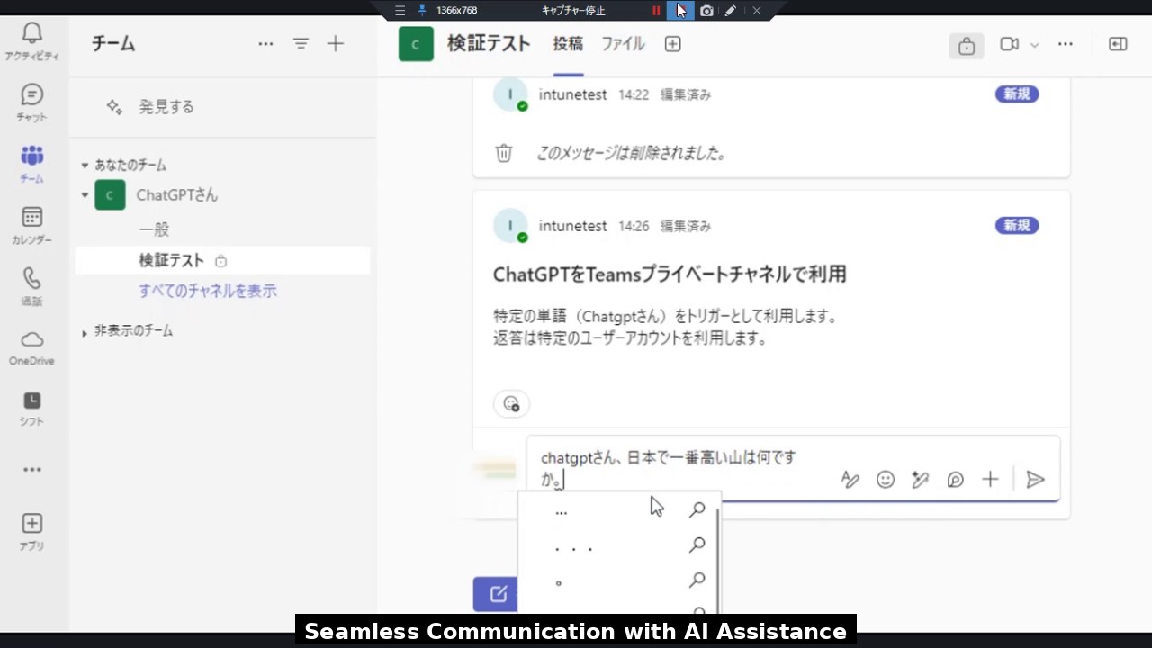Pause the screen capture recording

point(656,11)
